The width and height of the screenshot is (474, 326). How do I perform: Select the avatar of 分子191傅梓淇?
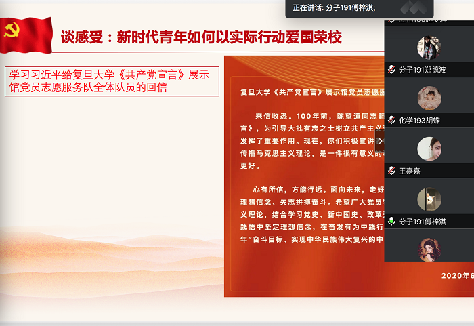coord(429,199)
